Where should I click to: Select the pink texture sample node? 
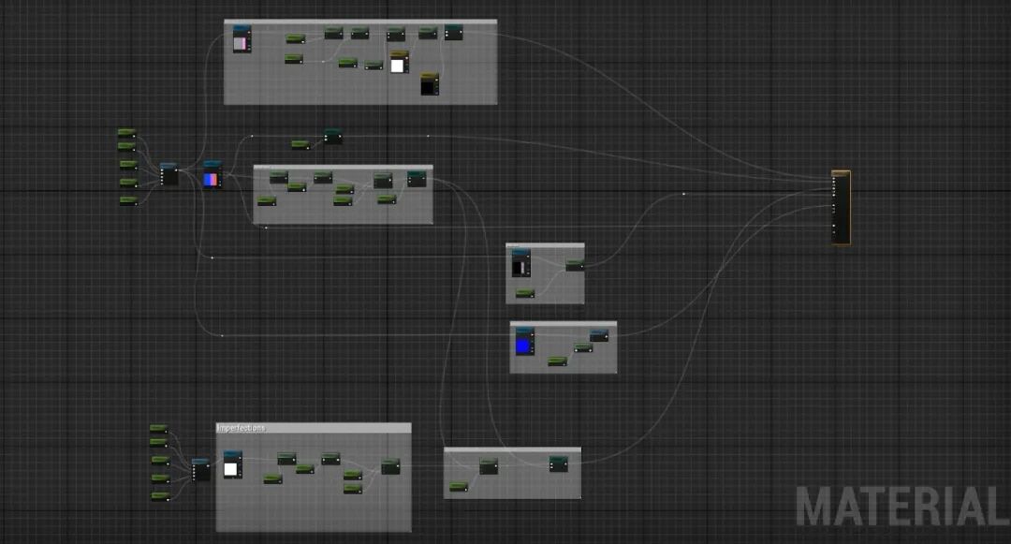pyautogui.click(x=242, y=39)
